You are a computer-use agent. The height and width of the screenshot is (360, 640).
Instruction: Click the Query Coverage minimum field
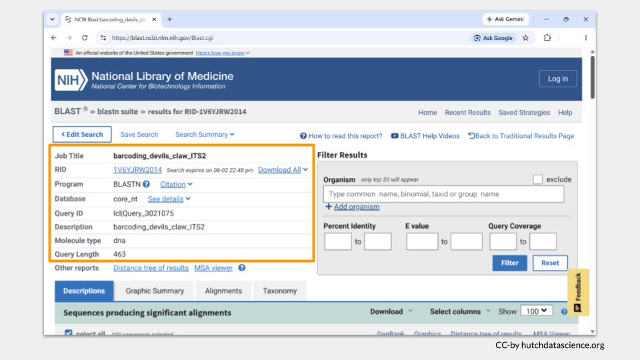[503, 241]
